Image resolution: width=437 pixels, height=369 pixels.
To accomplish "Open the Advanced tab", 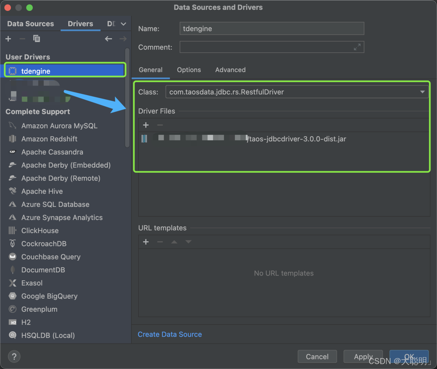I will pos(230,70).
